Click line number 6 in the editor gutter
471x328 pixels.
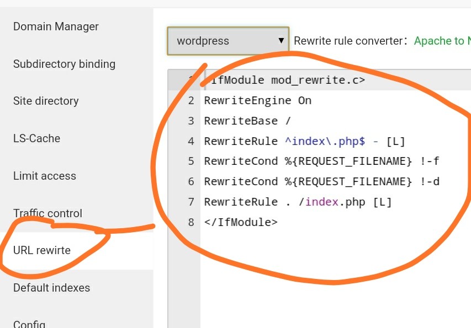[x=191, y=181]
